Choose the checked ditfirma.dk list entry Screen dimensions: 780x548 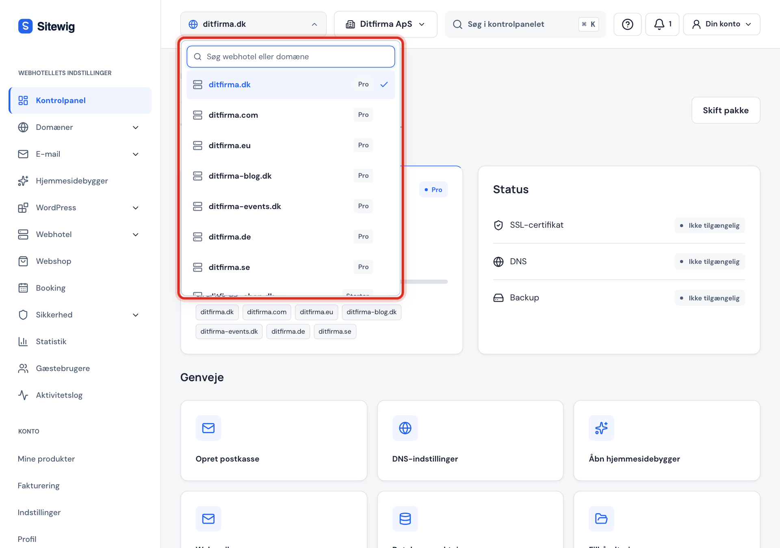291,84
